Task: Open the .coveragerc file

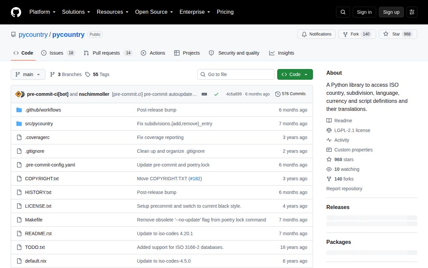Action: (x=37, y=137)
